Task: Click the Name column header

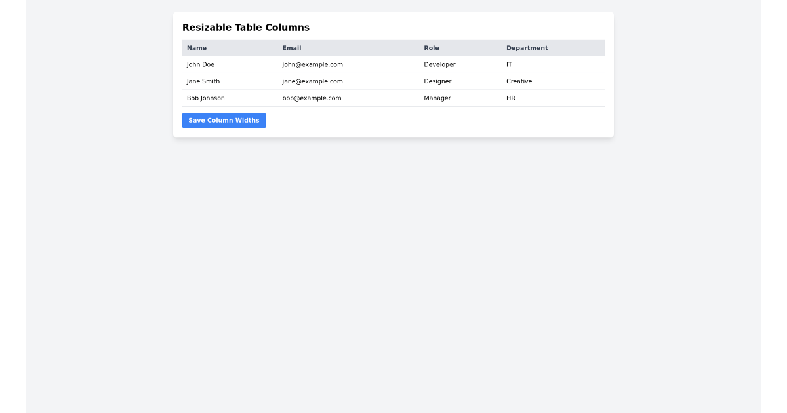Action: (196, 47)
